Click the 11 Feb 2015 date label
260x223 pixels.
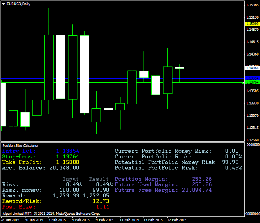pyautogui.click(x=129, y=220)
